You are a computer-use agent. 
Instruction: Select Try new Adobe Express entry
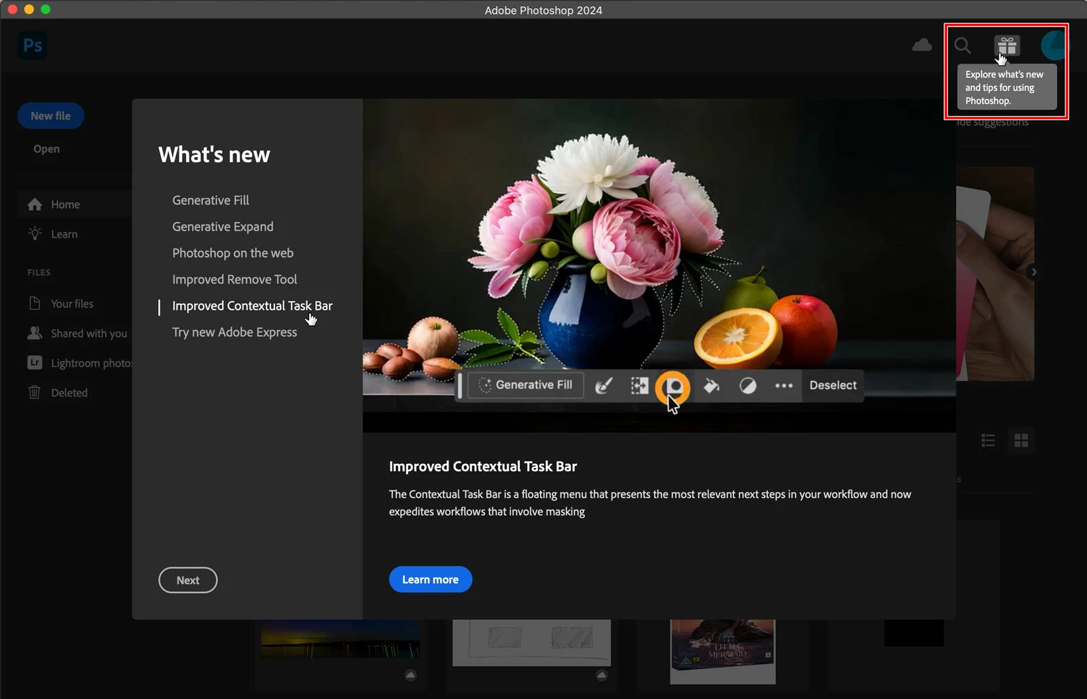click(x=234, y=332)
